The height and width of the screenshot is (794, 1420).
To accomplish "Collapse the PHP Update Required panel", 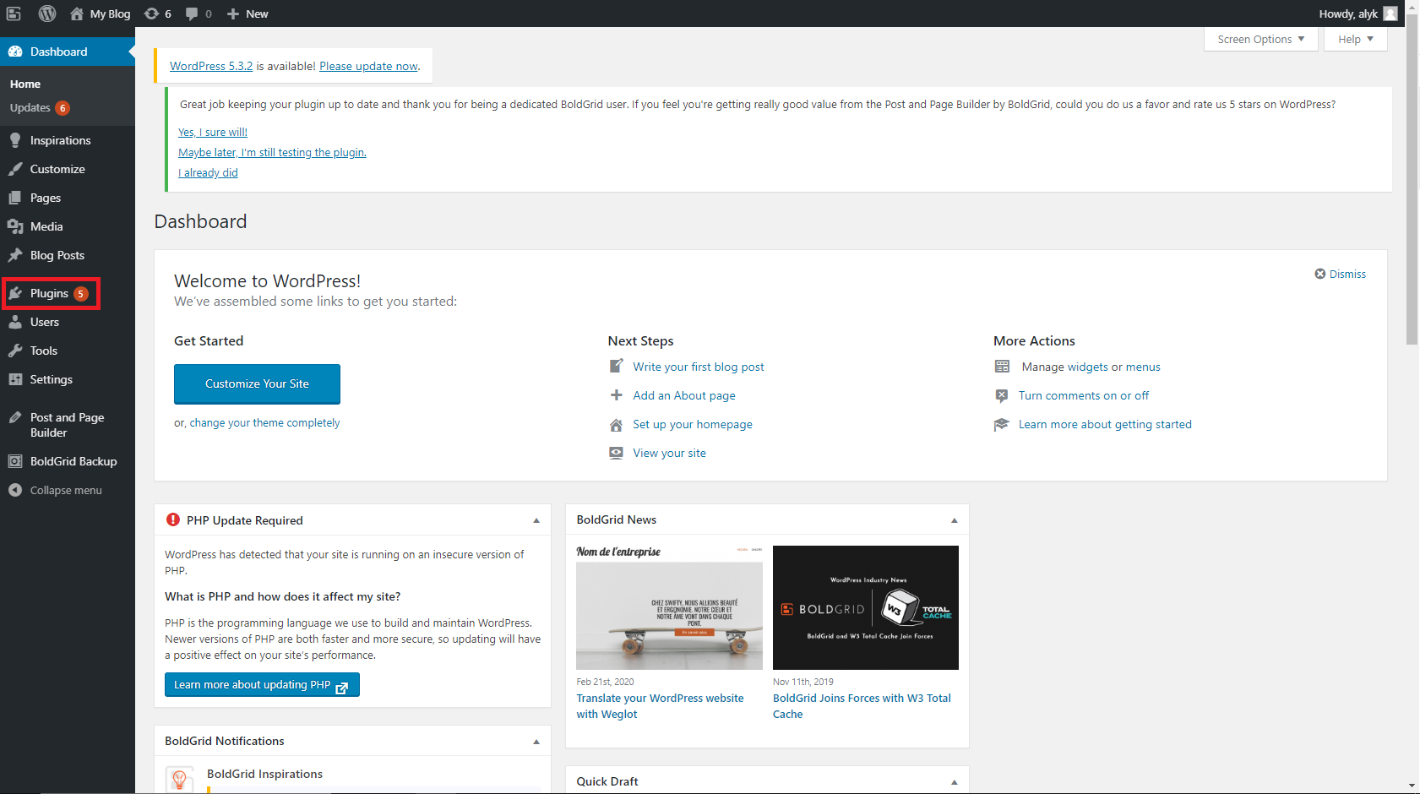I will 536,520.
